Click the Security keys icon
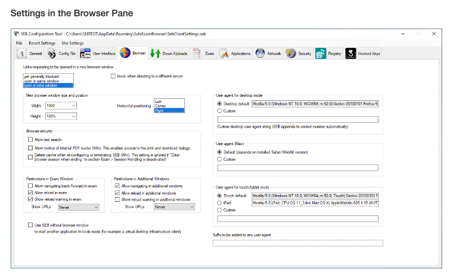461x274 pixels. pos(291,53)
